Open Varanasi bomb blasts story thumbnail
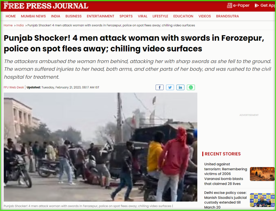Image resolution: width=276 pixels, height=211 pixels. point(262,174)
